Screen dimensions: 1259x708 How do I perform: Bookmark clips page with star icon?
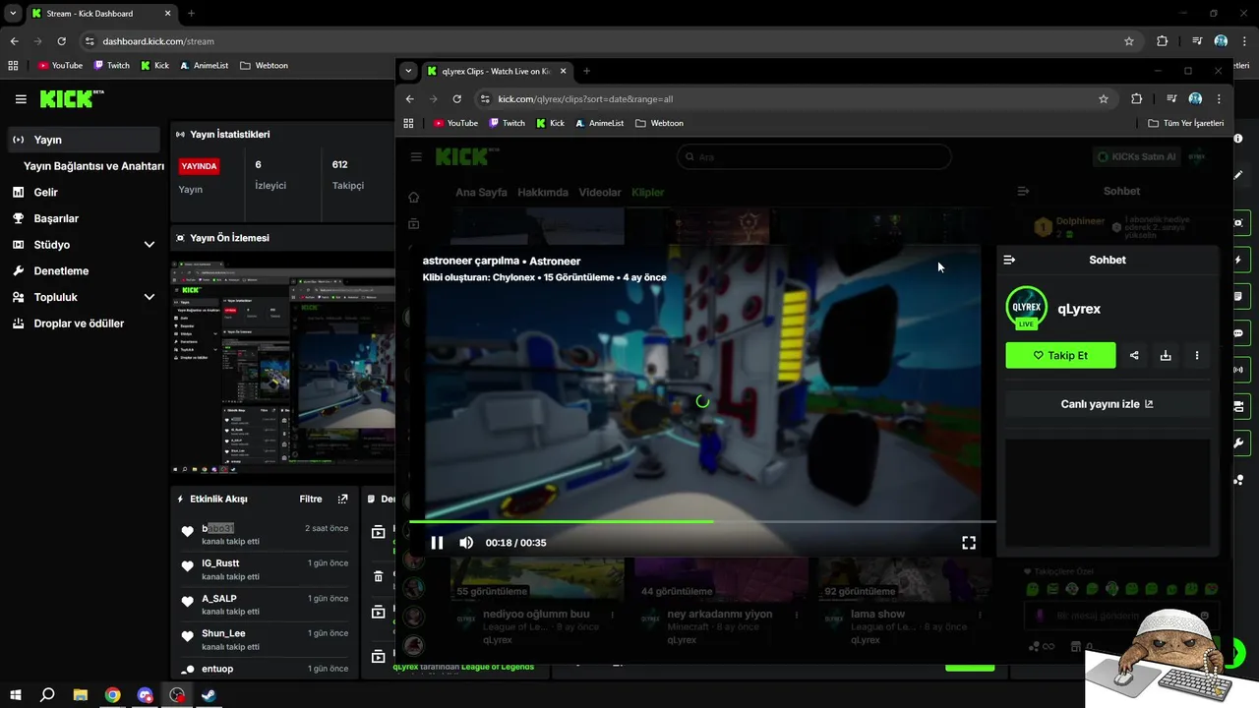tap(1104, 99)
